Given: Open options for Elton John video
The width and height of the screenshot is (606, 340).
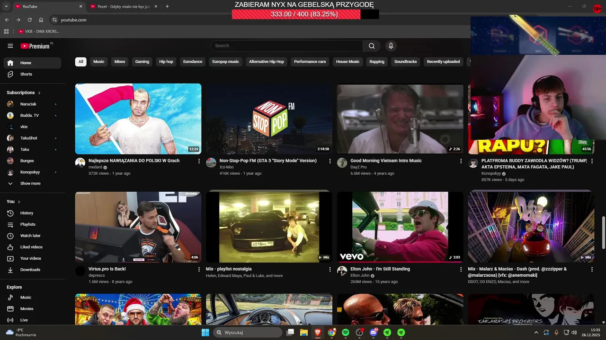Looking at the screenshot, I should point(461,269).
